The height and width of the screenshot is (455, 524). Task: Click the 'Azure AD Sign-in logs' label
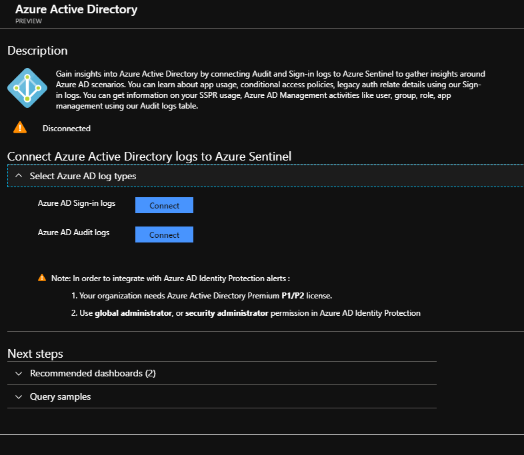(77, 203)
